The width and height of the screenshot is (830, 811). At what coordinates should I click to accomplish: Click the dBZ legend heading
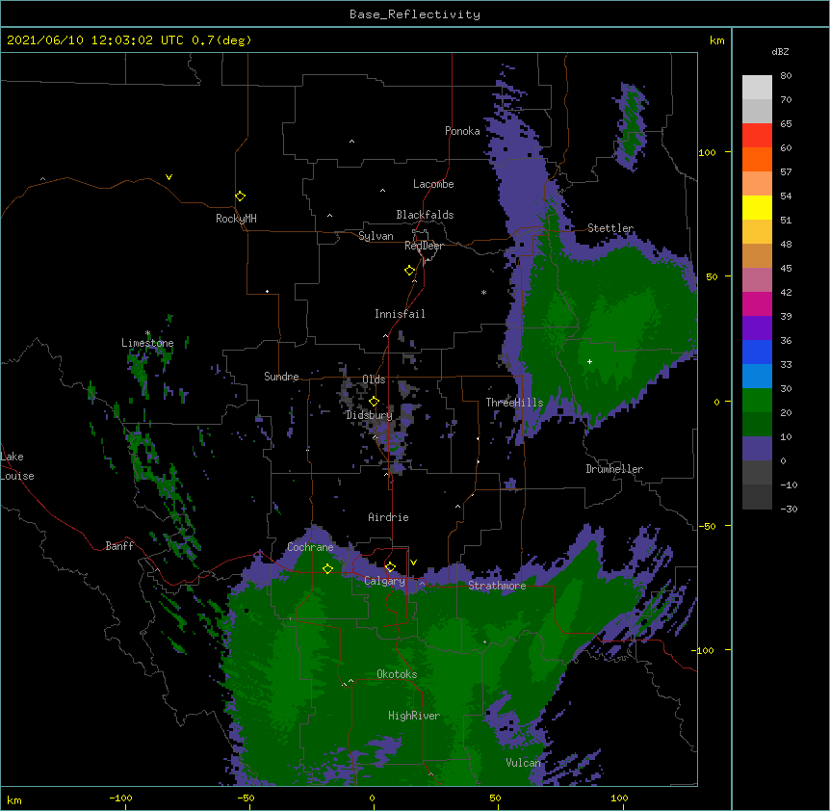[x=780, y=52]
